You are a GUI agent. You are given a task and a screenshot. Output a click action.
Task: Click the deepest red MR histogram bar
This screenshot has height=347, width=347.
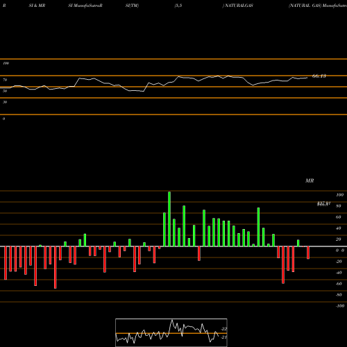tap(56, 267)
